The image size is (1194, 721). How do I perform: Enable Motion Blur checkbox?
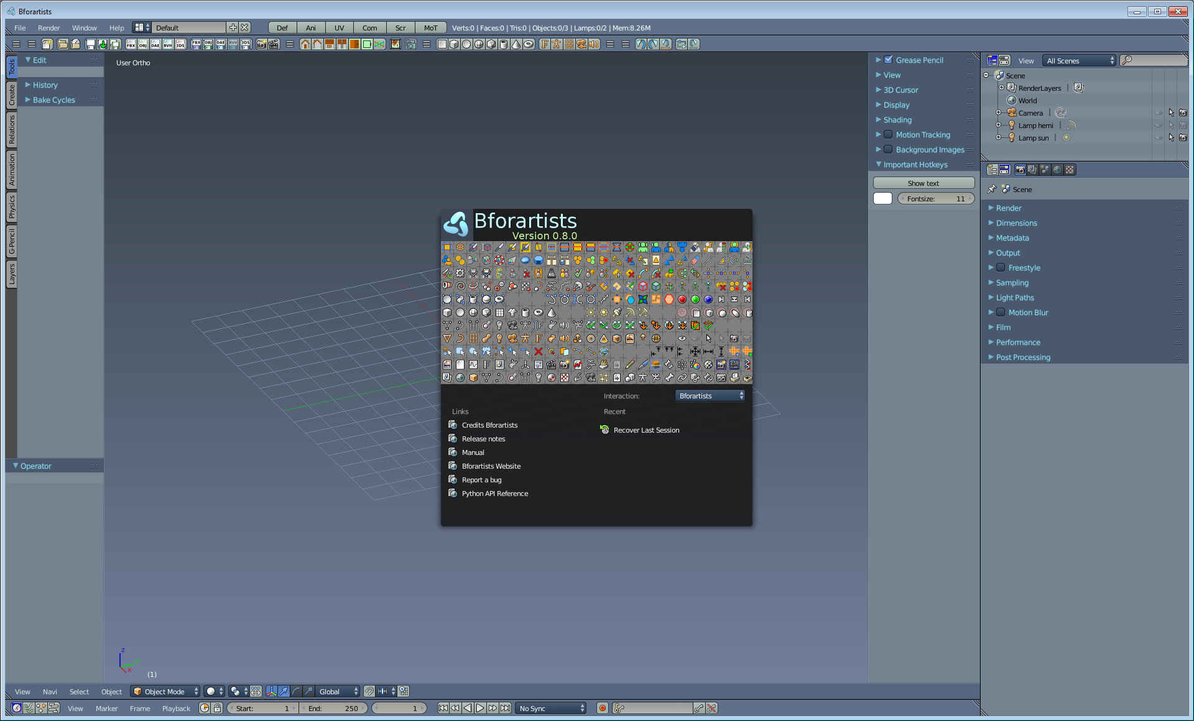click(1001, 312)
